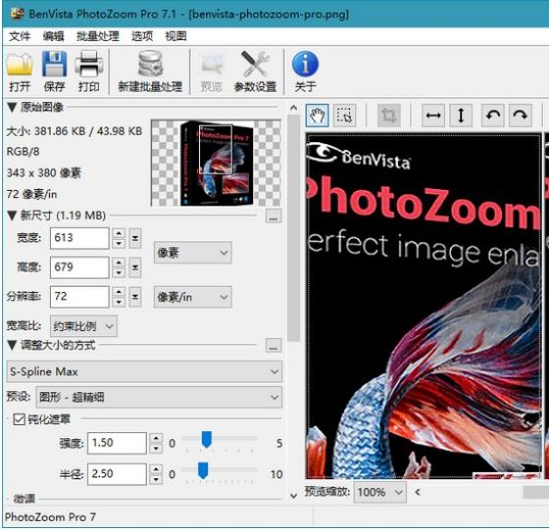Open 调整大小的方式 section ellipsis button
Screen dimensions: 549x532
tap(274, 346)
